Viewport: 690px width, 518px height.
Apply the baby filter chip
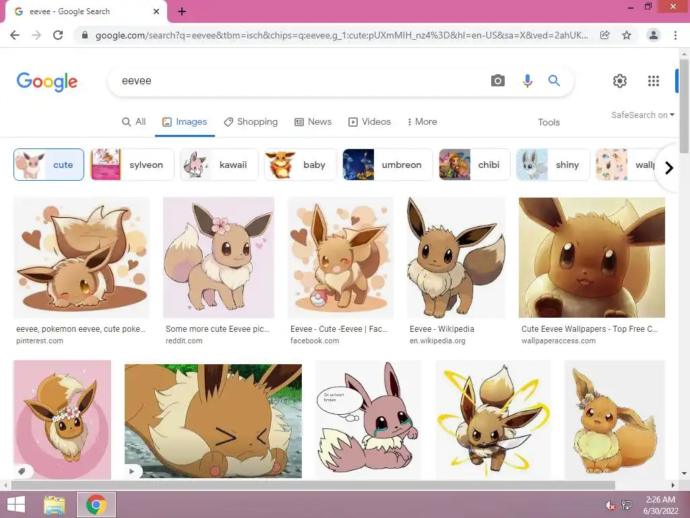pyautogui.click(x=301, y=165)
